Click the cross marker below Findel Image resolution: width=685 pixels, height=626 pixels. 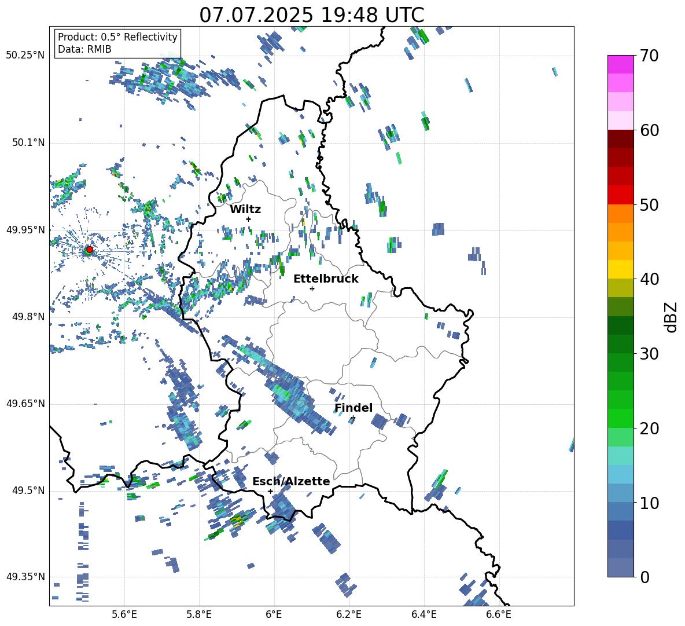pos(353,418)
